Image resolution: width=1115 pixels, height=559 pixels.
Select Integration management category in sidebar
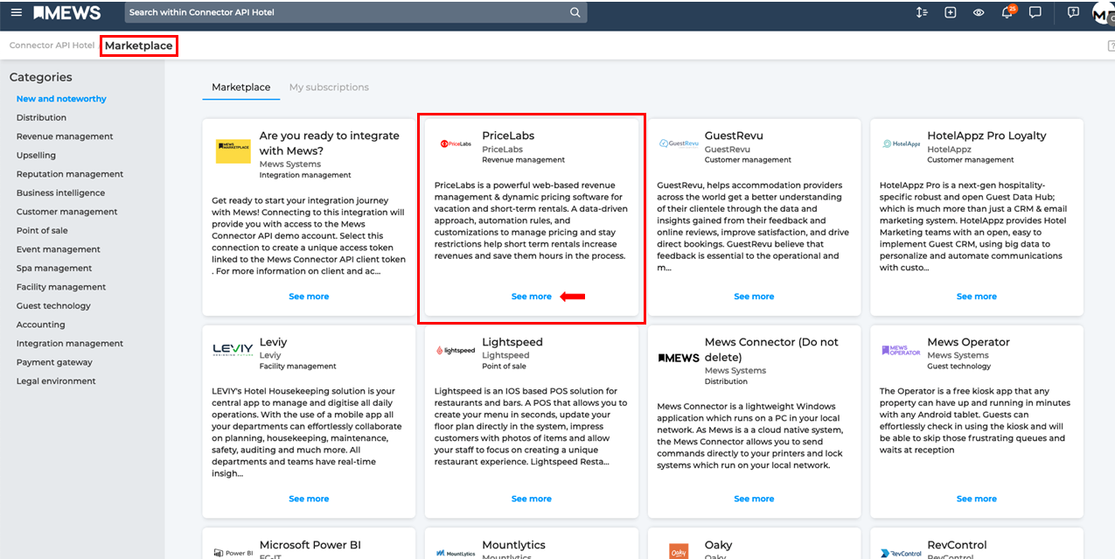[70, 344]
